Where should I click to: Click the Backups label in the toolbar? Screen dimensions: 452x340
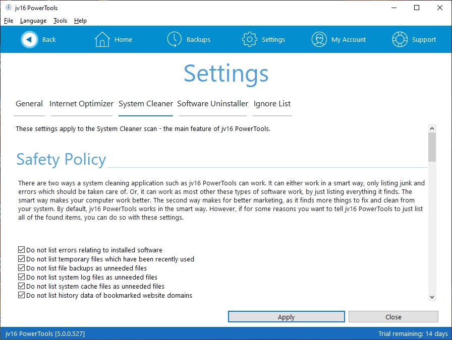tap(198, 40)
